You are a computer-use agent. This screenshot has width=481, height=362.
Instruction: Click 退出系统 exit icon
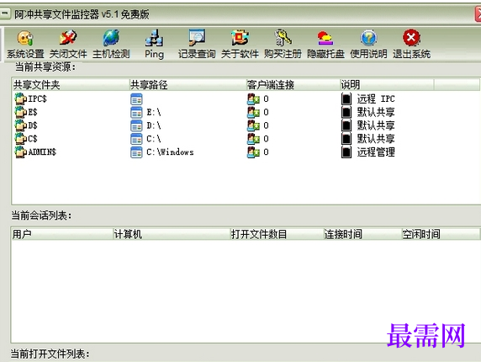[x=412, y=45]
